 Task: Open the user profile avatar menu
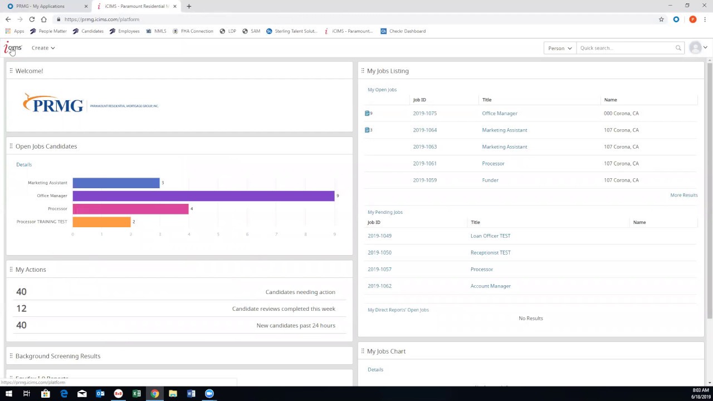point(695,48)
